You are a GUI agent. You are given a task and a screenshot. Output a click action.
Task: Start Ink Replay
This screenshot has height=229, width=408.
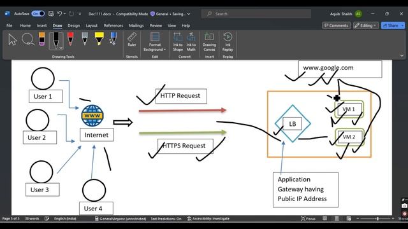228,42
